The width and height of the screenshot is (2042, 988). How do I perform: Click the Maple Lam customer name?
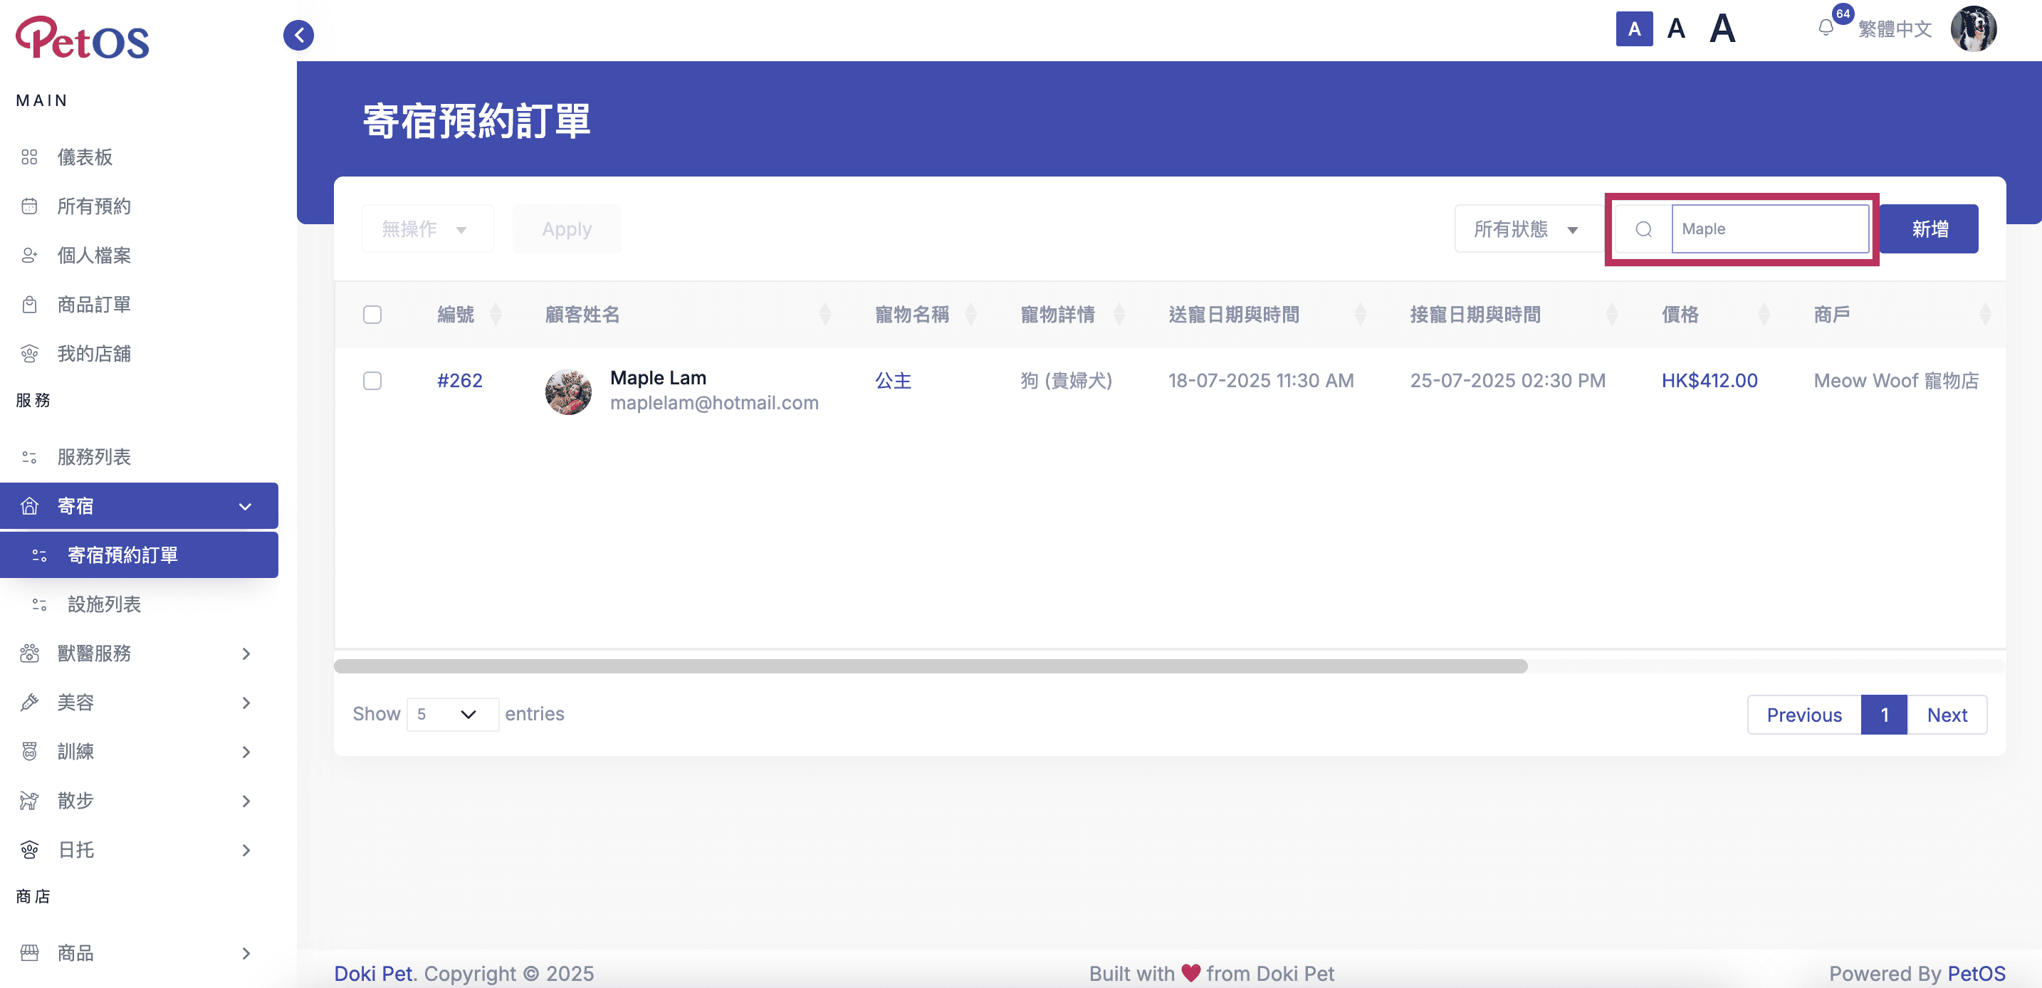point(658,378)
